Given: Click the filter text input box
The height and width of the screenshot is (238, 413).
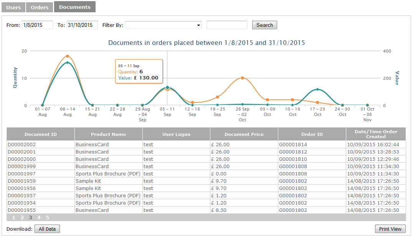Looking at the screenshot, I should 226,25.
